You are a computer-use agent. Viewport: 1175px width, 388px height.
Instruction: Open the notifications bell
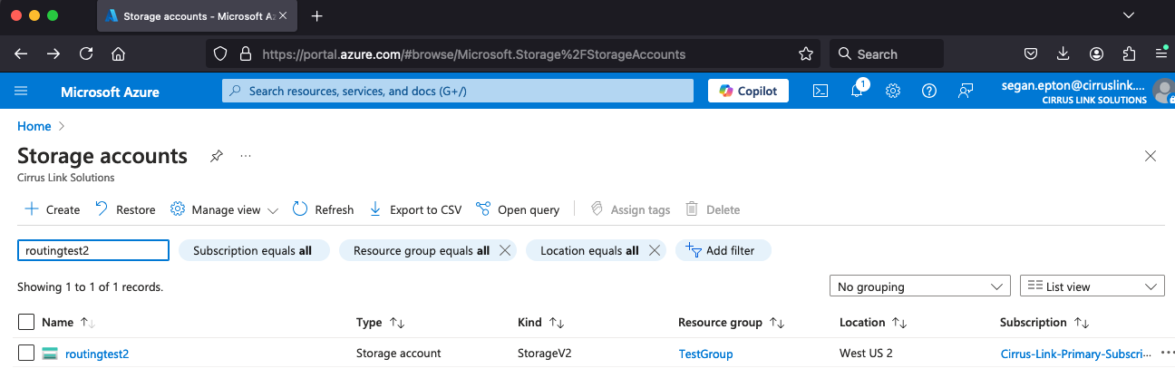pos(857,91)
